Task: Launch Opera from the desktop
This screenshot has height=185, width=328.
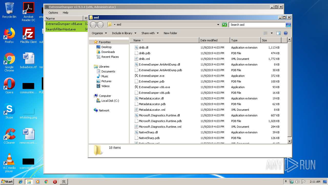Action: pos(9,86)
